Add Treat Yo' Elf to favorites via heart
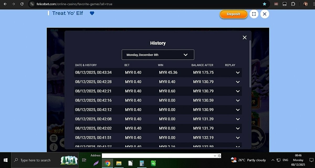The image size is (315, 168). pos(92,13)
